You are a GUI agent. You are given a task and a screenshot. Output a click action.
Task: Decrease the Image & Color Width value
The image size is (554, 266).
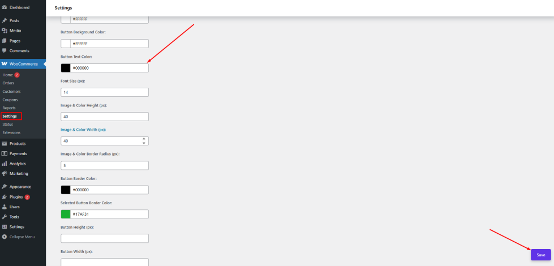pyautogui.click(x=144, y=143)
